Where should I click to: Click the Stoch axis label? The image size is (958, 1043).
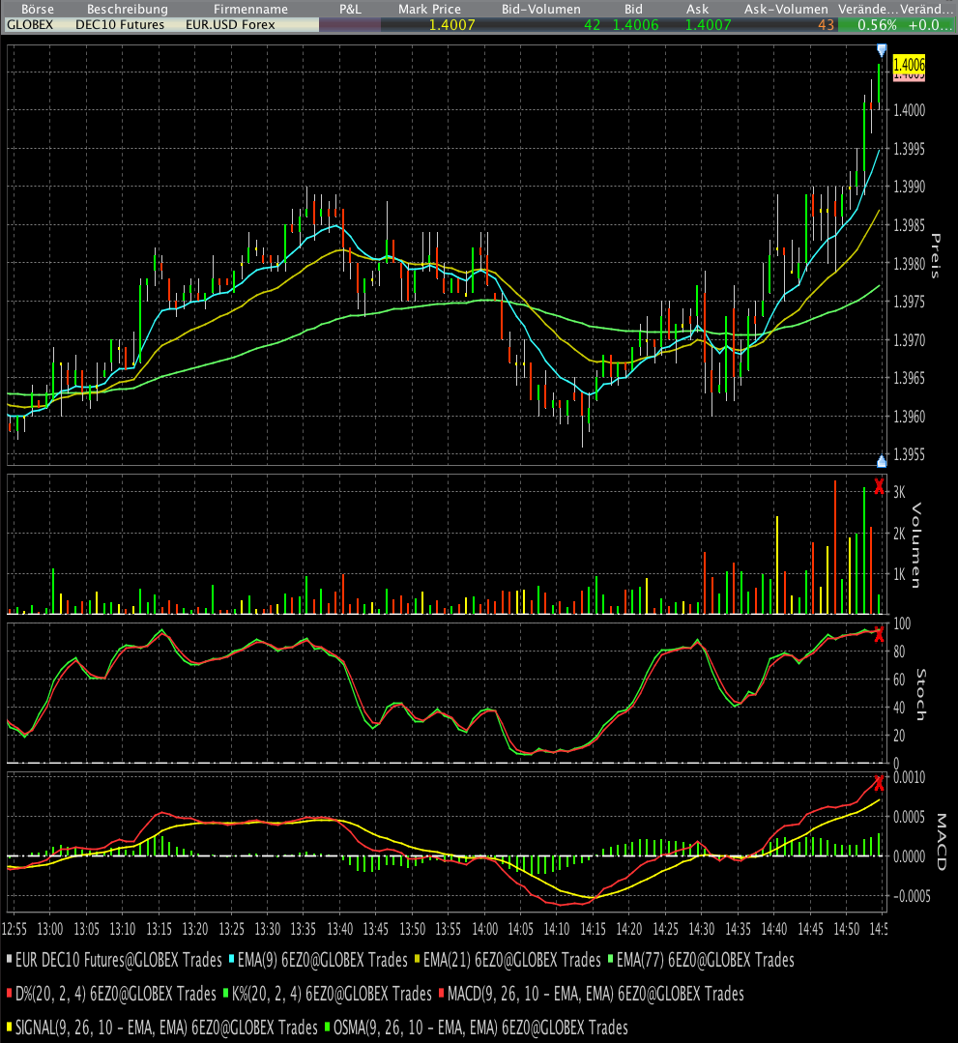click(x=920, y=694)
